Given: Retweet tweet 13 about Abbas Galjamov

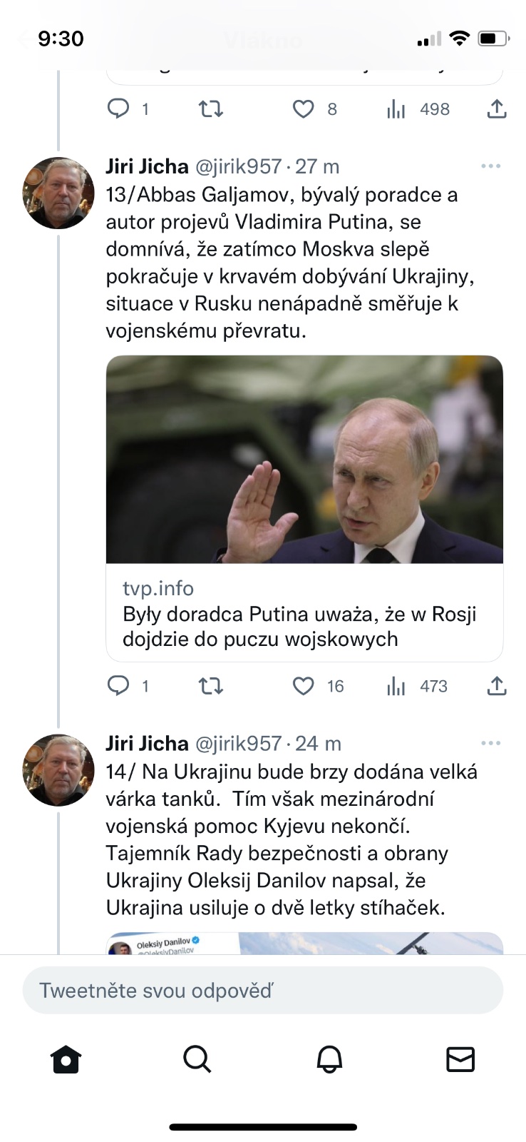Looking at the screenshot, I should coord(210,687).
